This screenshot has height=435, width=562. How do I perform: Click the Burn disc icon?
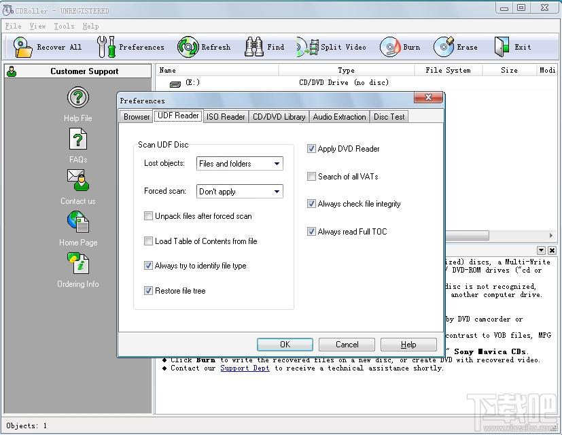390,47
